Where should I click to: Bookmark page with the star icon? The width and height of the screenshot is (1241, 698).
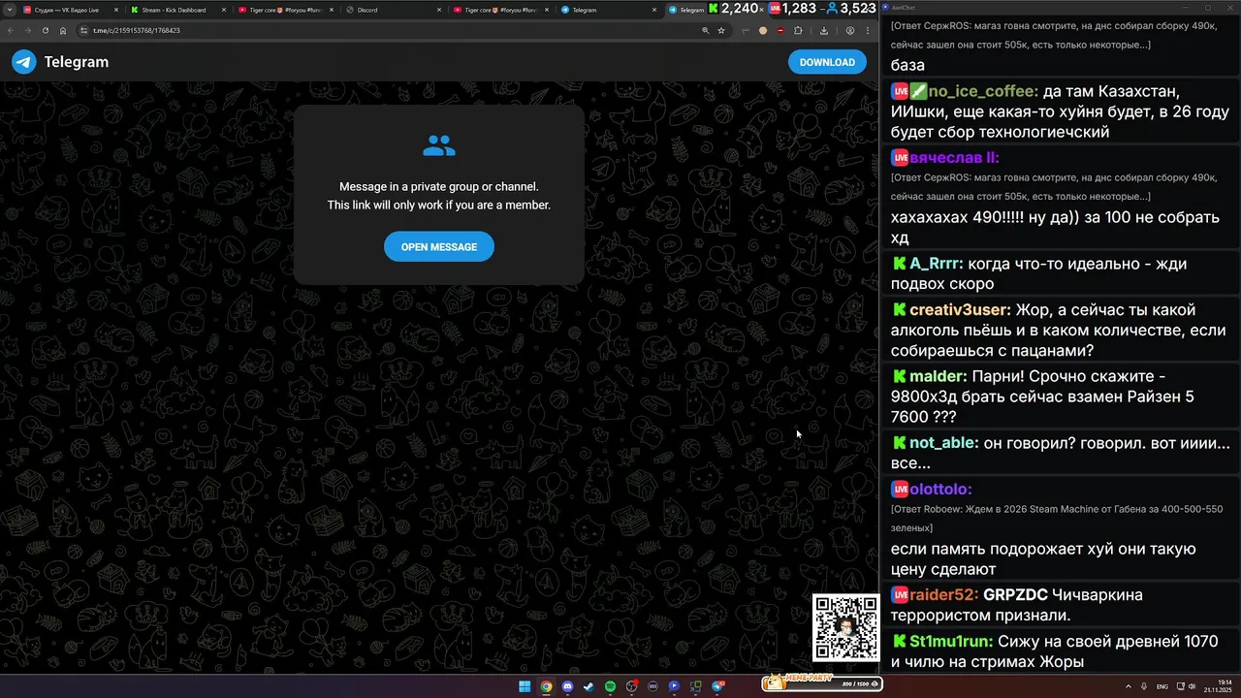[x=721, y=30]
